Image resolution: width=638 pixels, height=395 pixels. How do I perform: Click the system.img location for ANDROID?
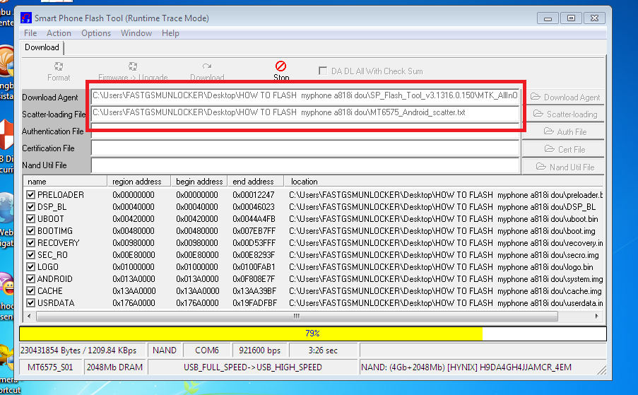tap(446, 279)
